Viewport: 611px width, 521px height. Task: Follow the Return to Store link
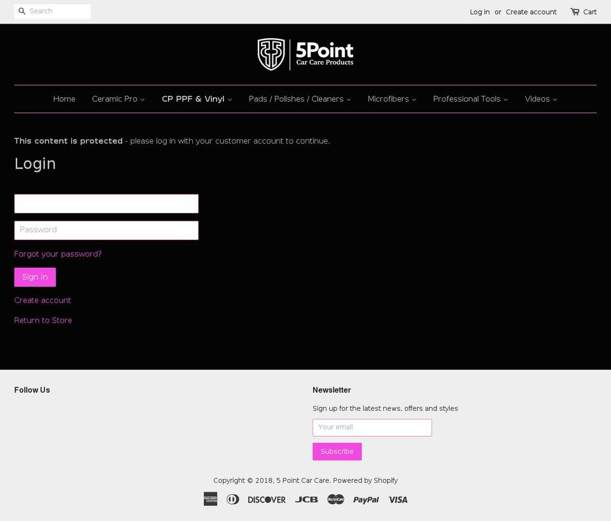pyautogui.click(x=43, y=321)
